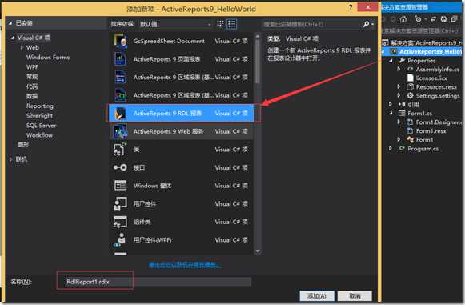Image resolution: width=465 pixels, height=305 pixels.
Task: Select first ActiveReports 9 section report template
Action: [181, 77]
